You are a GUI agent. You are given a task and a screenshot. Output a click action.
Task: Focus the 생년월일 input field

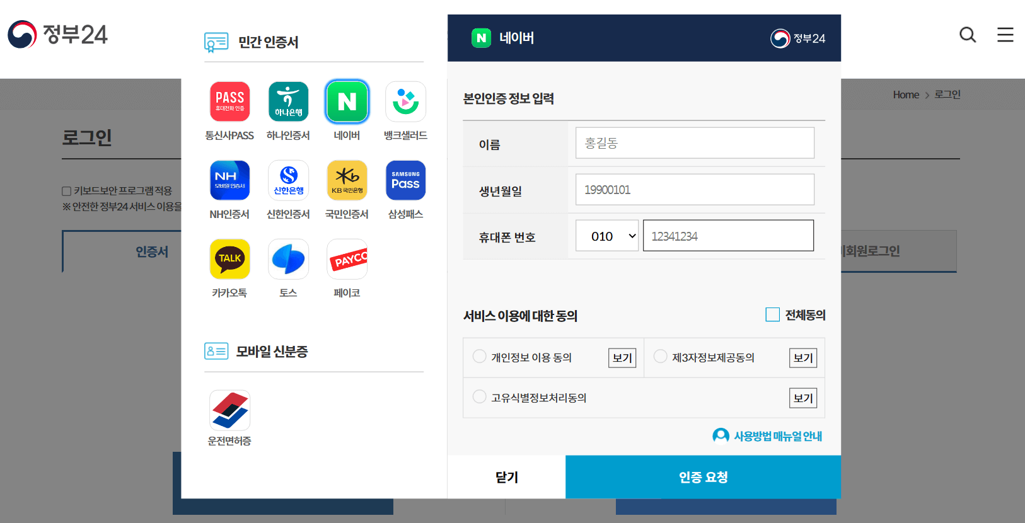(695, 190)
